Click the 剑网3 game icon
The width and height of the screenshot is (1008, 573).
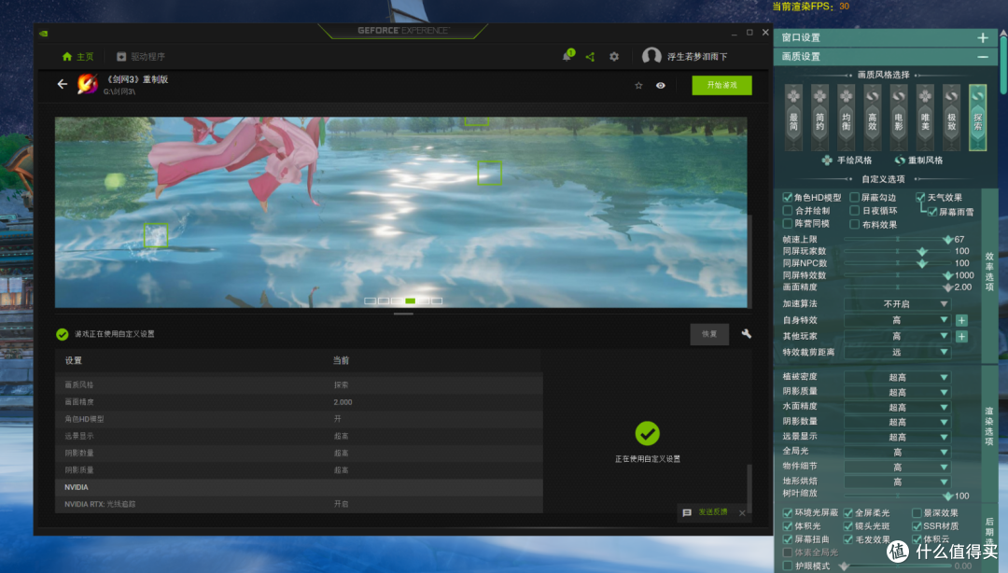88,84
